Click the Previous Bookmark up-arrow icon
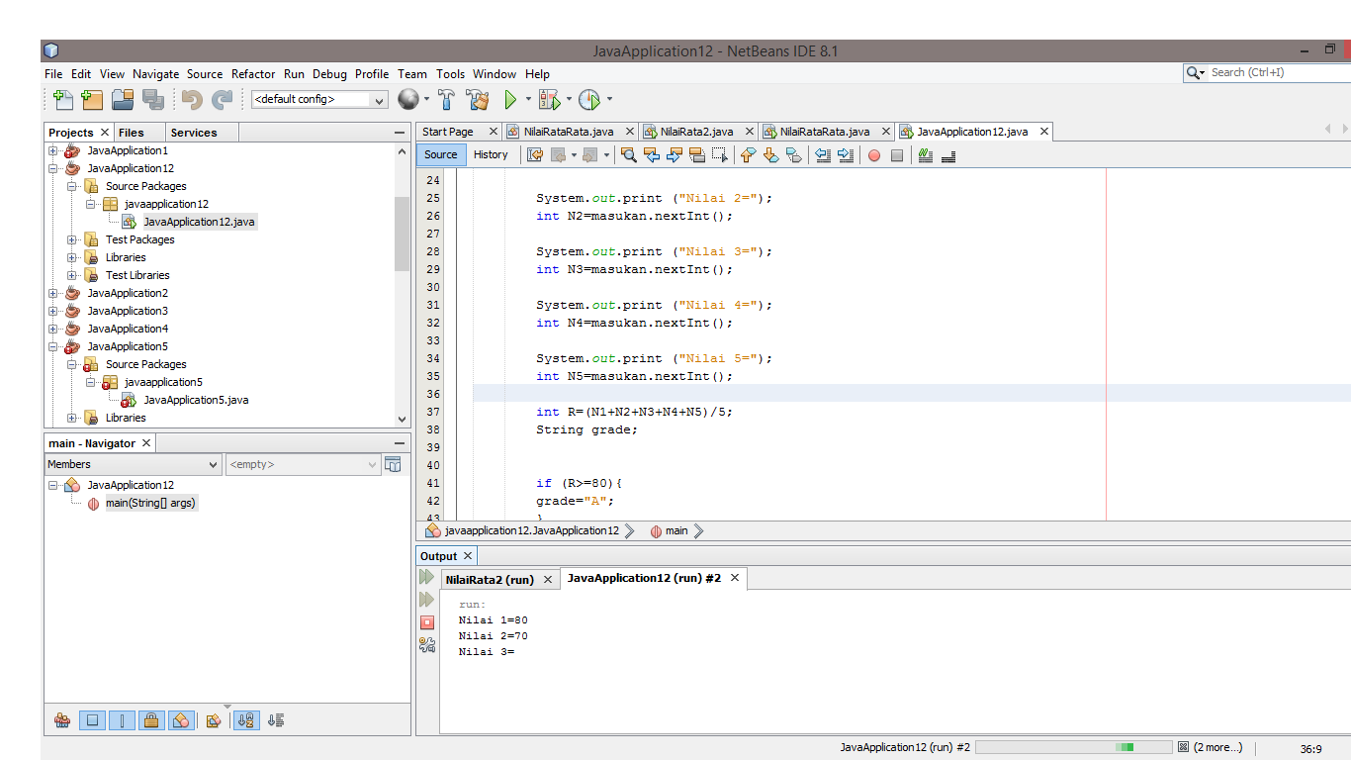 coord(748,154)
